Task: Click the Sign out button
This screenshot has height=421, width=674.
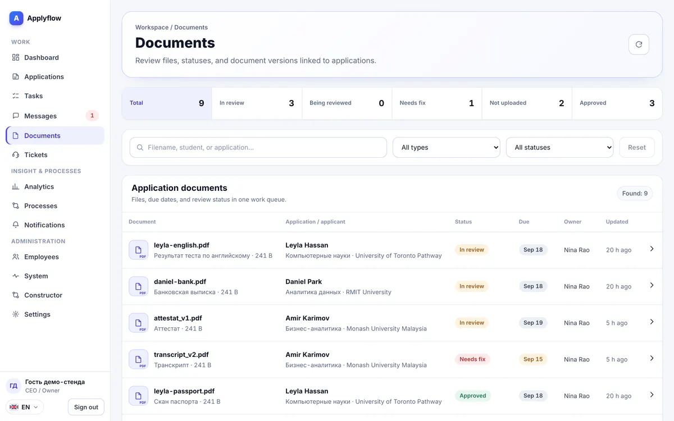Action: click(86, 407)
